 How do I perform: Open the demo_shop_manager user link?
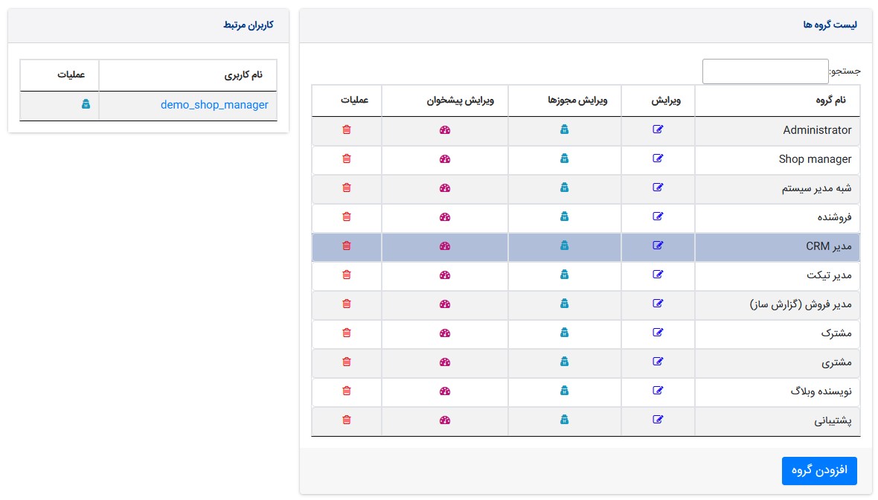tap(214, 105)
